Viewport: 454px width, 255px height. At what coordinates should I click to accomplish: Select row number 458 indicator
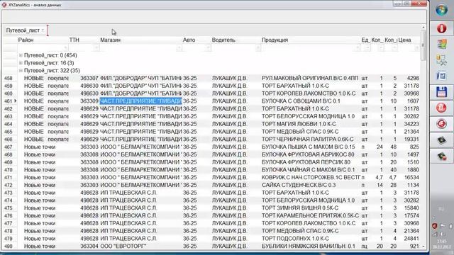click(9, 78)
